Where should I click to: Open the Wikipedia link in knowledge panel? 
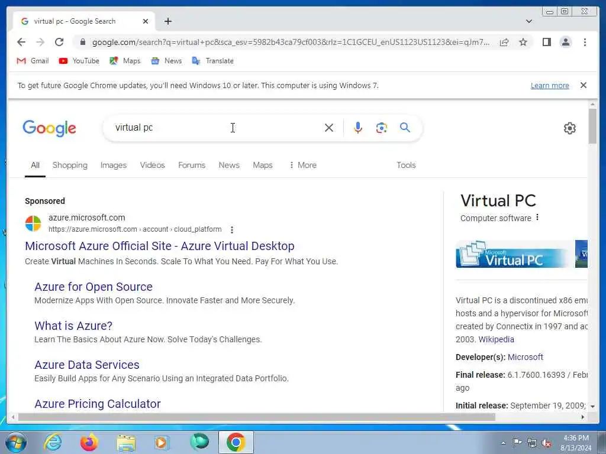tap(497, 339)
